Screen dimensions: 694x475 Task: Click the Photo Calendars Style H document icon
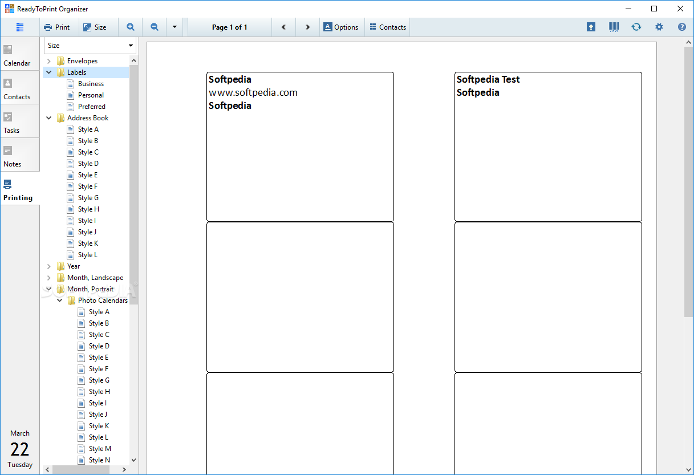click(x=82, y=392)
